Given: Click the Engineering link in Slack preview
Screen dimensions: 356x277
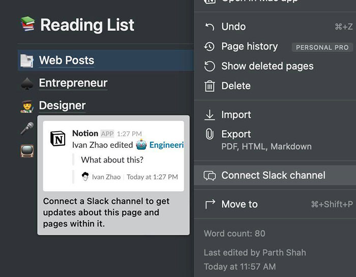Looking at the screenshot, I should 166,145.
